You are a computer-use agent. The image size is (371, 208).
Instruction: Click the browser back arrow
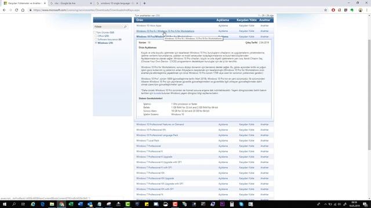coord(4,10)
